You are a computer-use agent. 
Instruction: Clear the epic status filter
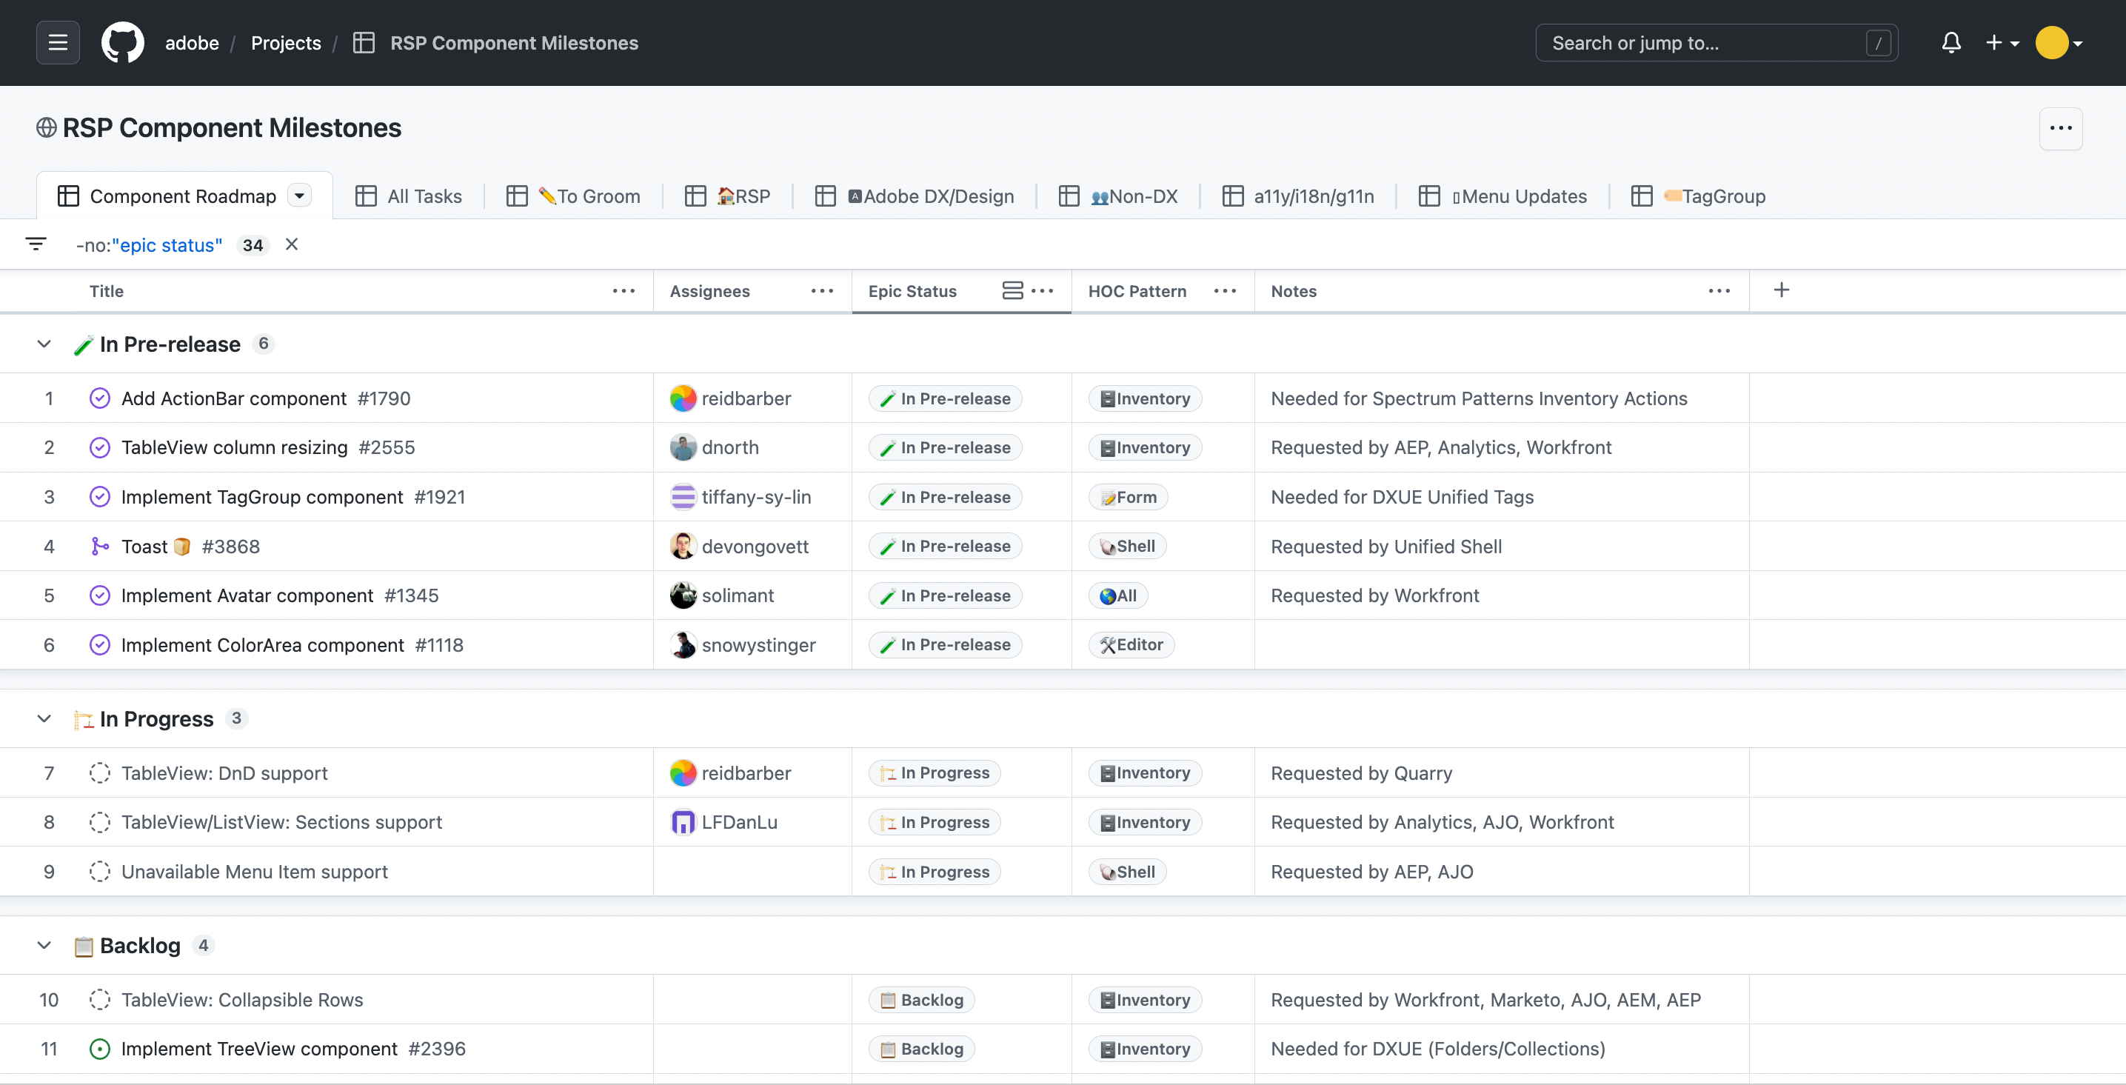click(x=291, y=244)
